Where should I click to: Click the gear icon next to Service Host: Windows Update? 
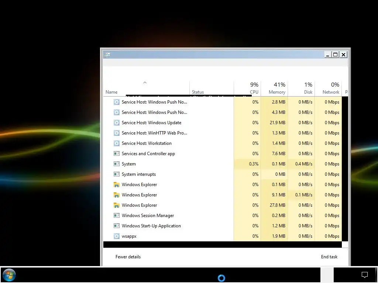(117, 123)
